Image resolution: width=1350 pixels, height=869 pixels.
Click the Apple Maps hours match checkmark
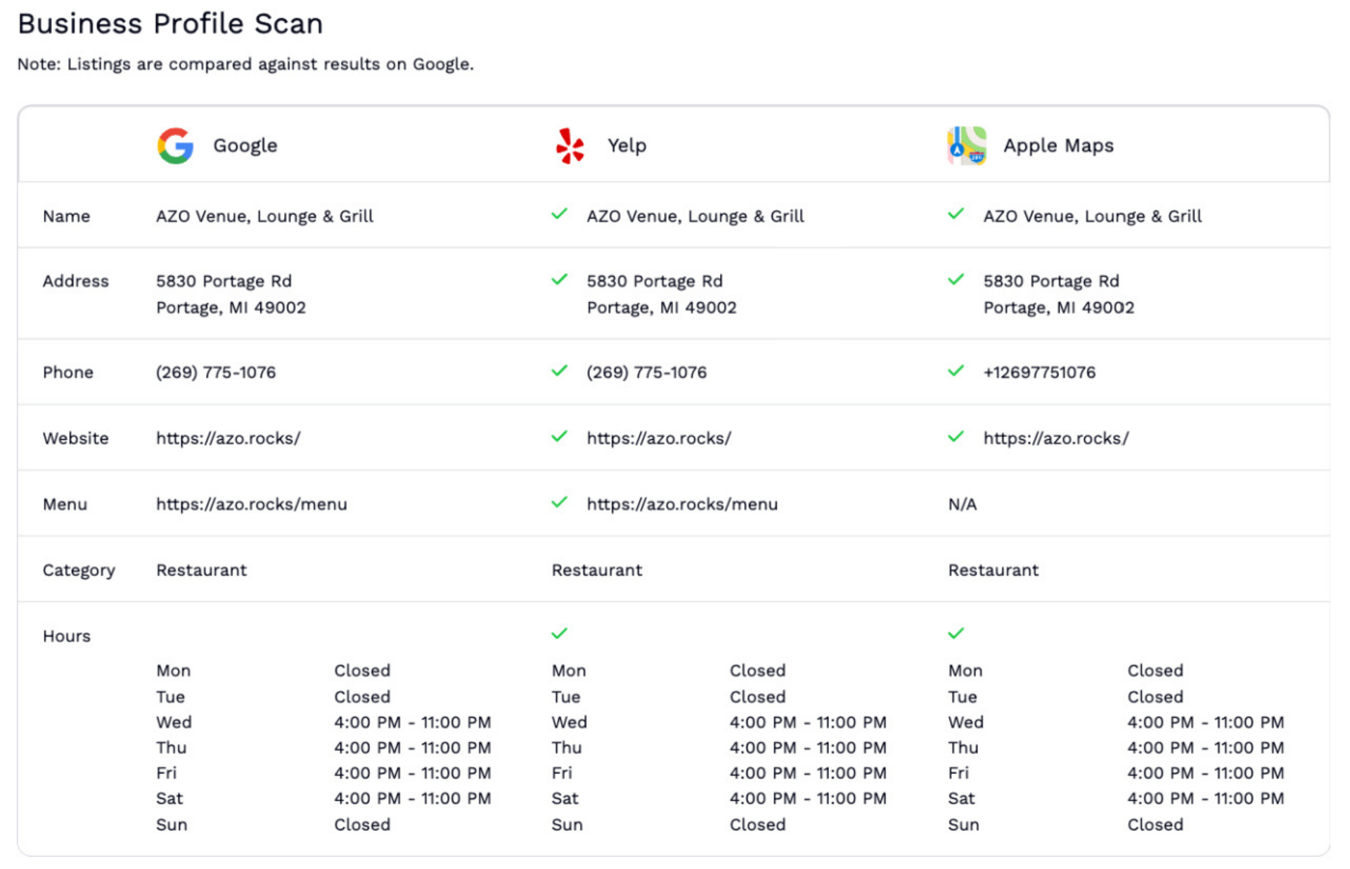pyautogui.click(x=956, y=634)
